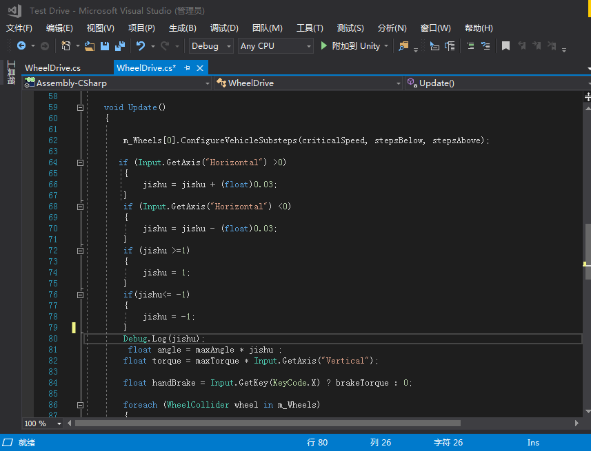Click the Save icon in toolbar
The width and height of the screenshot is (591, 451).
pos(105,46)
